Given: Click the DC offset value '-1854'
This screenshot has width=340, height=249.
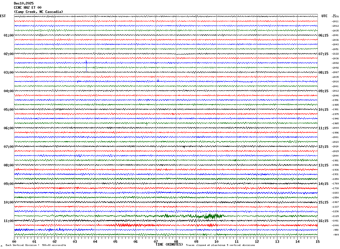Looking at the screenshot, I should (x=336, y=179).
